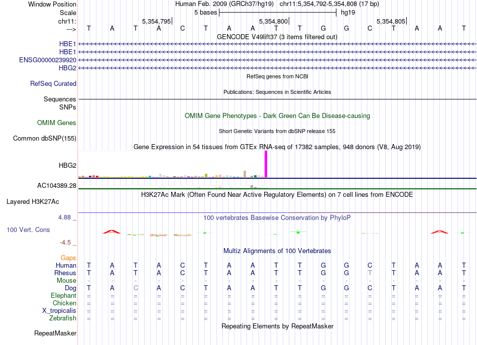Image resolution: width=477 pixels, height=345 pixels.
Task: Click the 5,354,795 coordinate marker
Action: [x=156, y=21]
